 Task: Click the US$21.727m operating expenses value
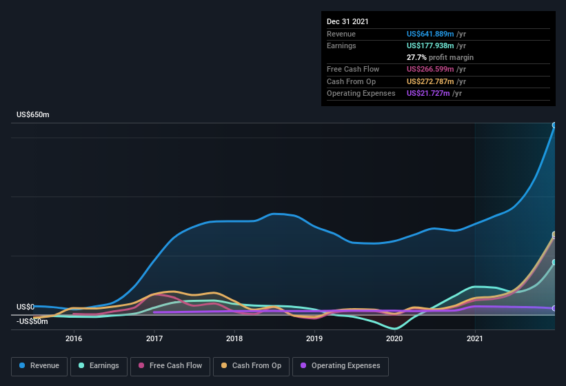428,93
